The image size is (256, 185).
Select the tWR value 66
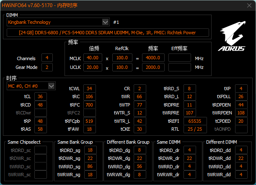coord(140,96)
